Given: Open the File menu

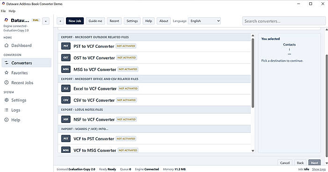Looking at the screenshot, I should pyautogui.click(x=3, y=11).
